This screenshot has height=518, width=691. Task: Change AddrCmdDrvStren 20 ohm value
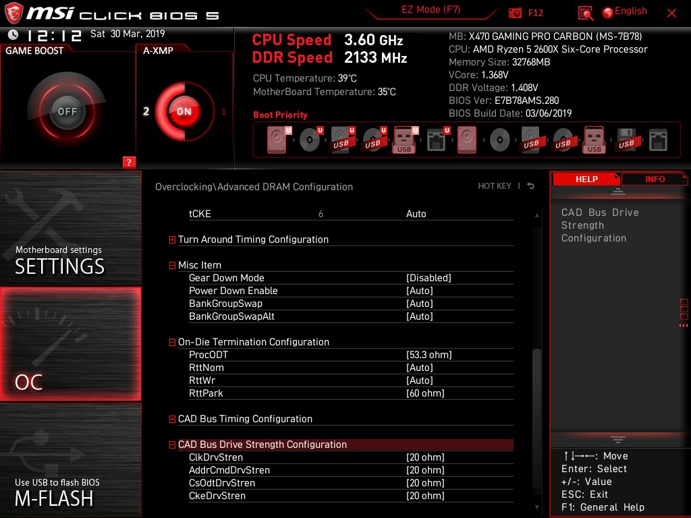425,470
